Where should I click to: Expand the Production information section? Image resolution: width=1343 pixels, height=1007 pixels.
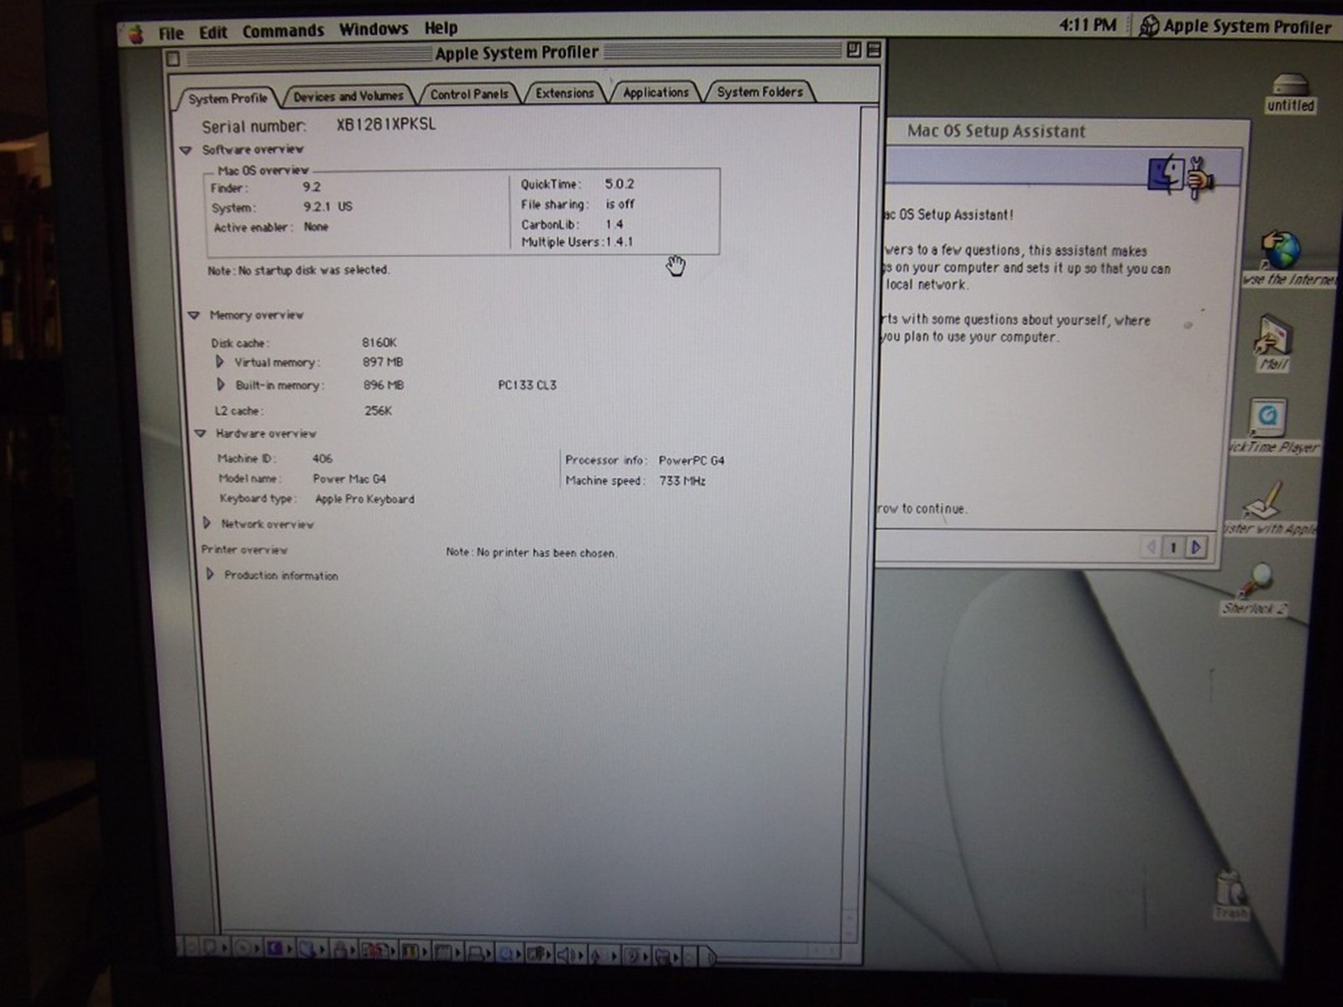[210, 575]
